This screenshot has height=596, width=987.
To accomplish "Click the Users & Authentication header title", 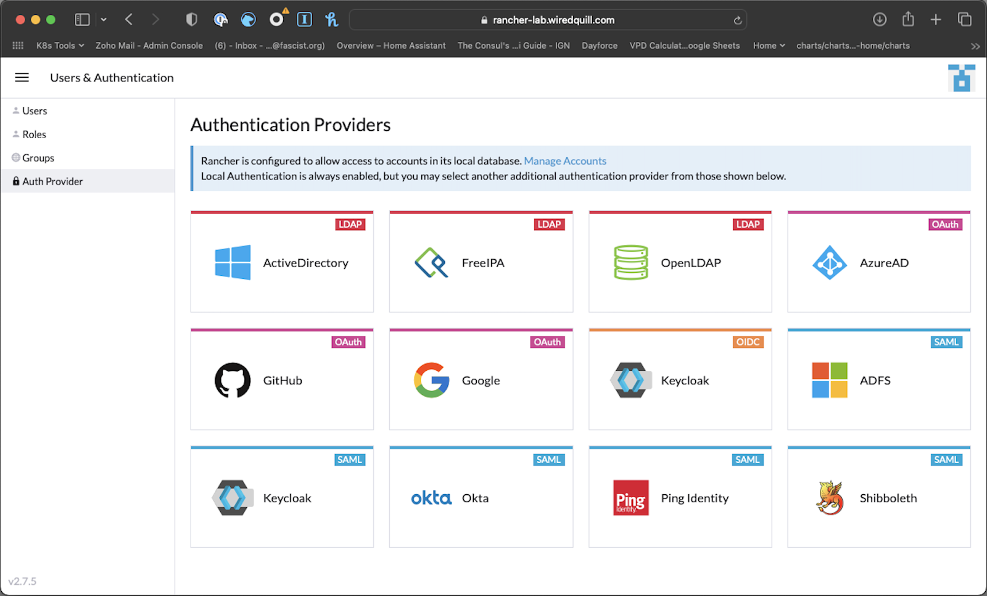I will pyautogui.click(x=112, y=78).
